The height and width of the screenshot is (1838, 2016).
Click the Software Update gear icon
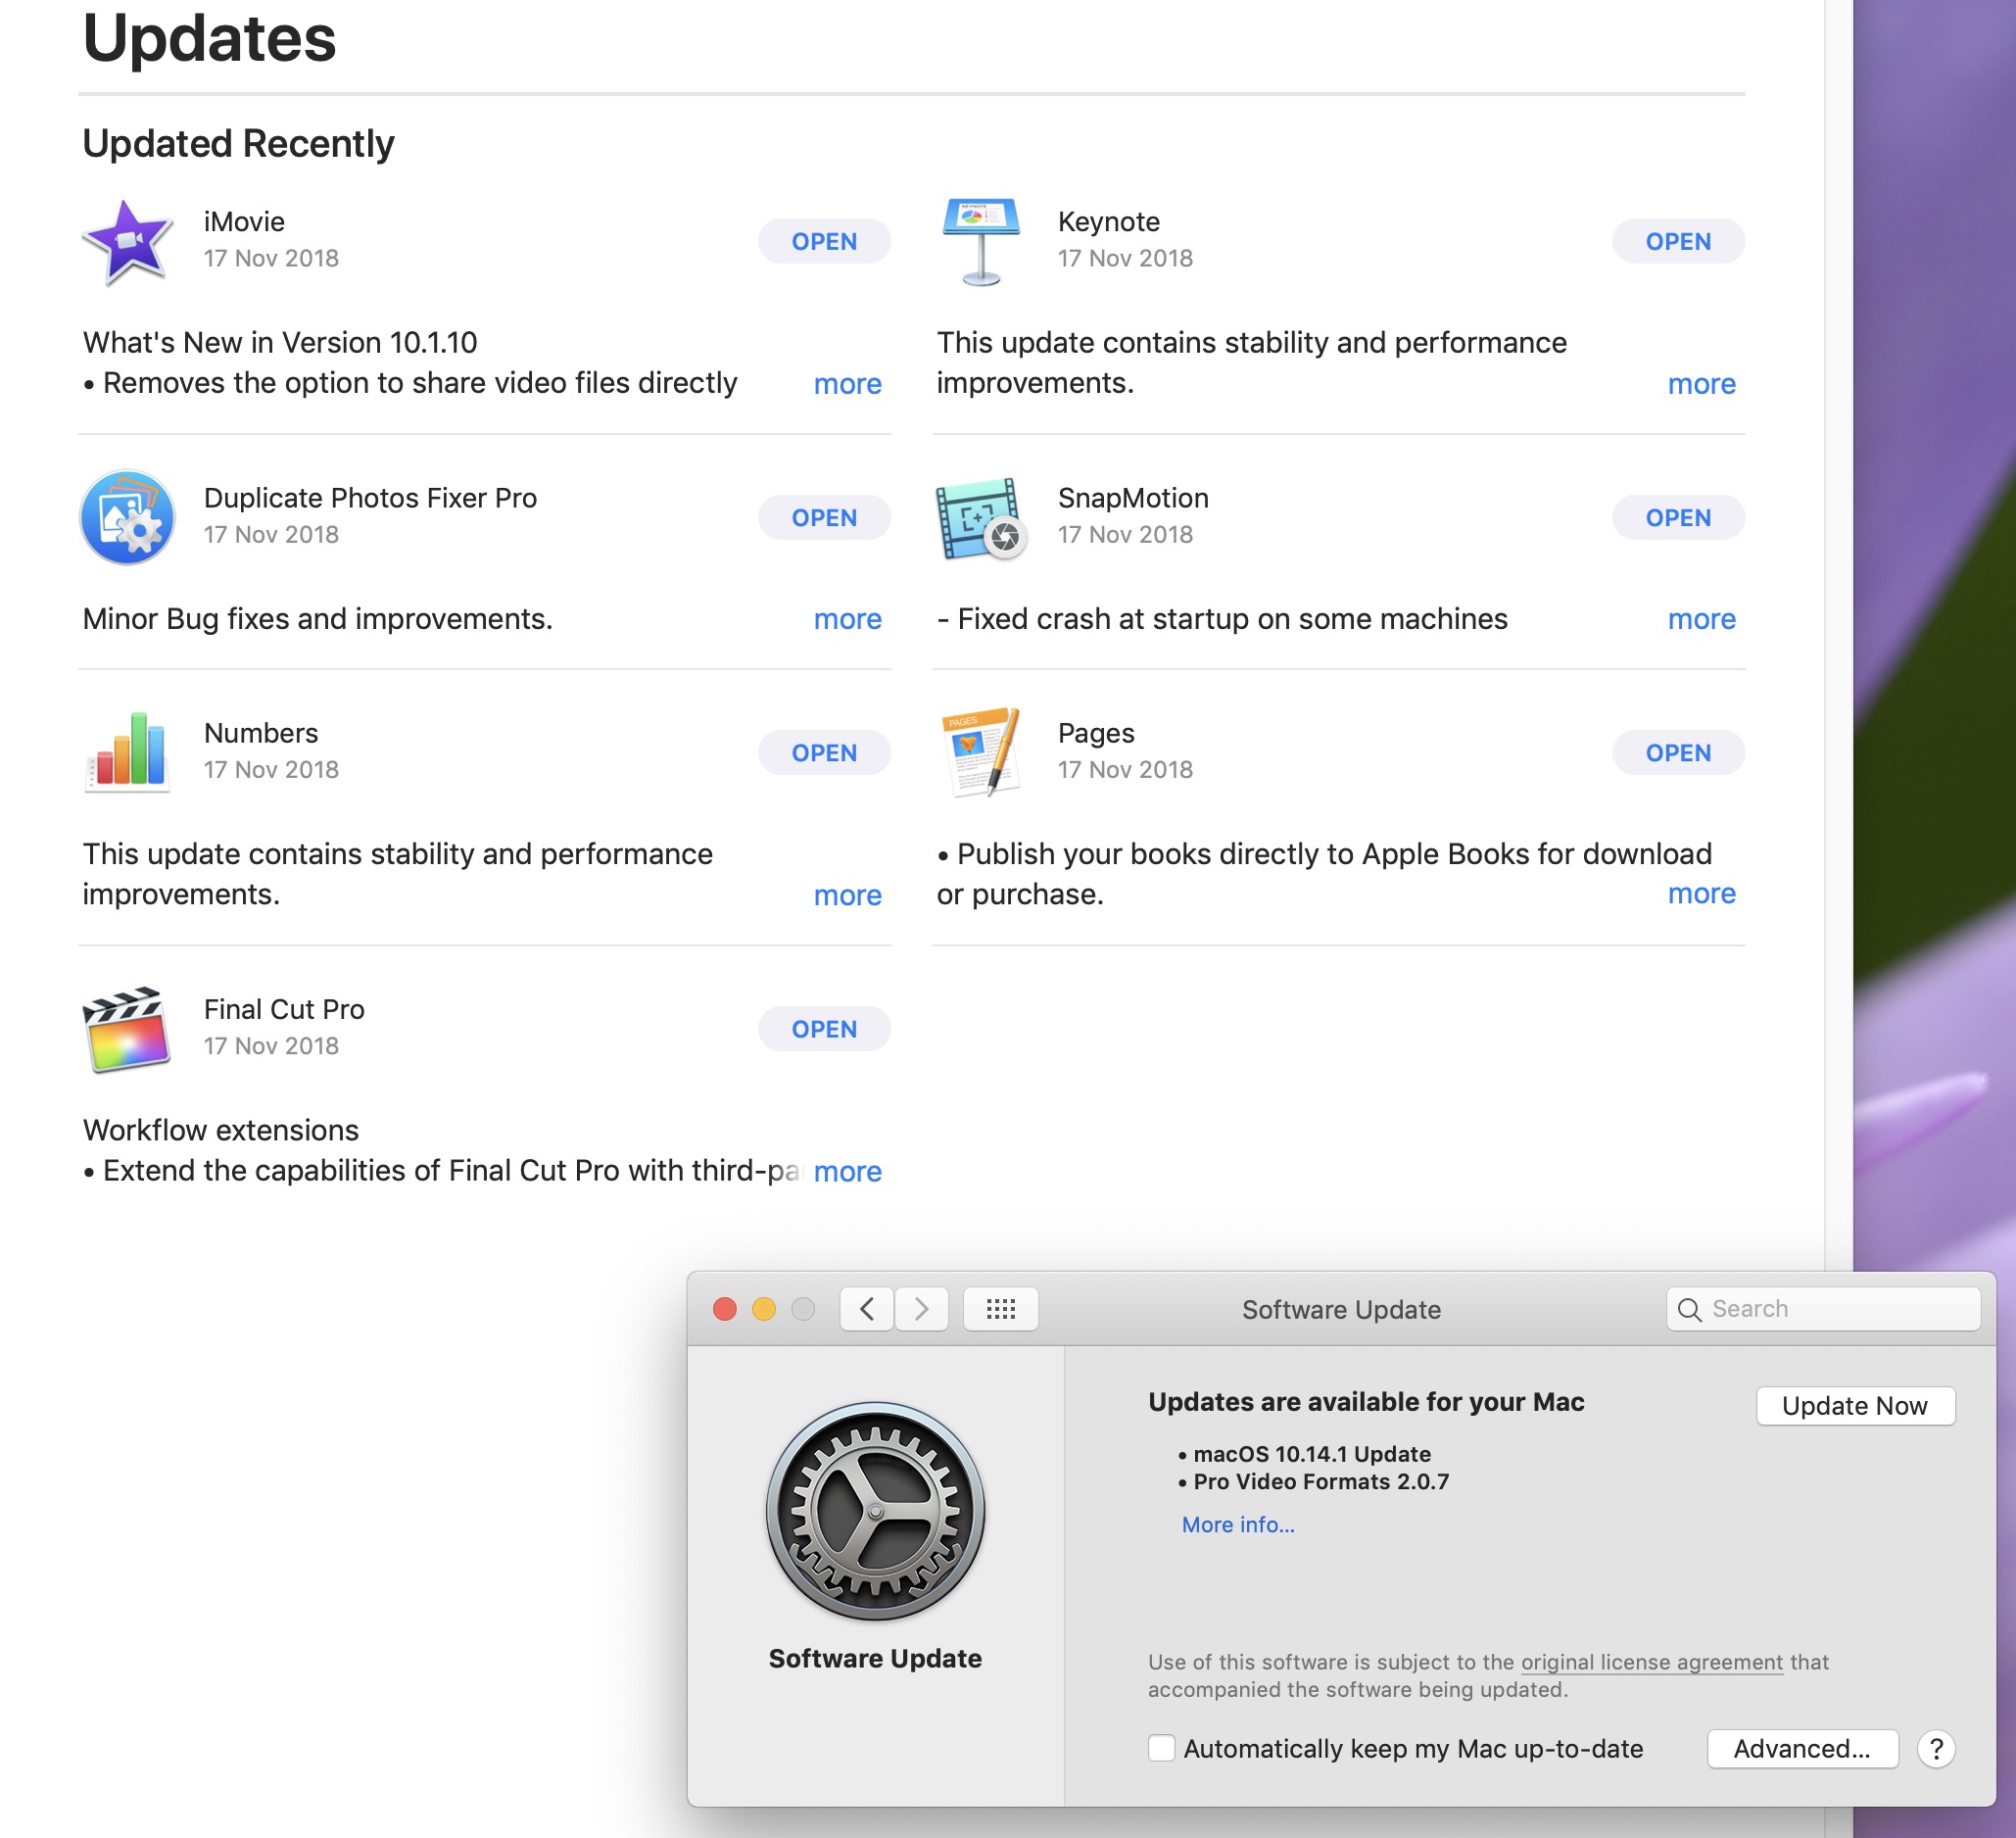click(x=875, y=1511)
